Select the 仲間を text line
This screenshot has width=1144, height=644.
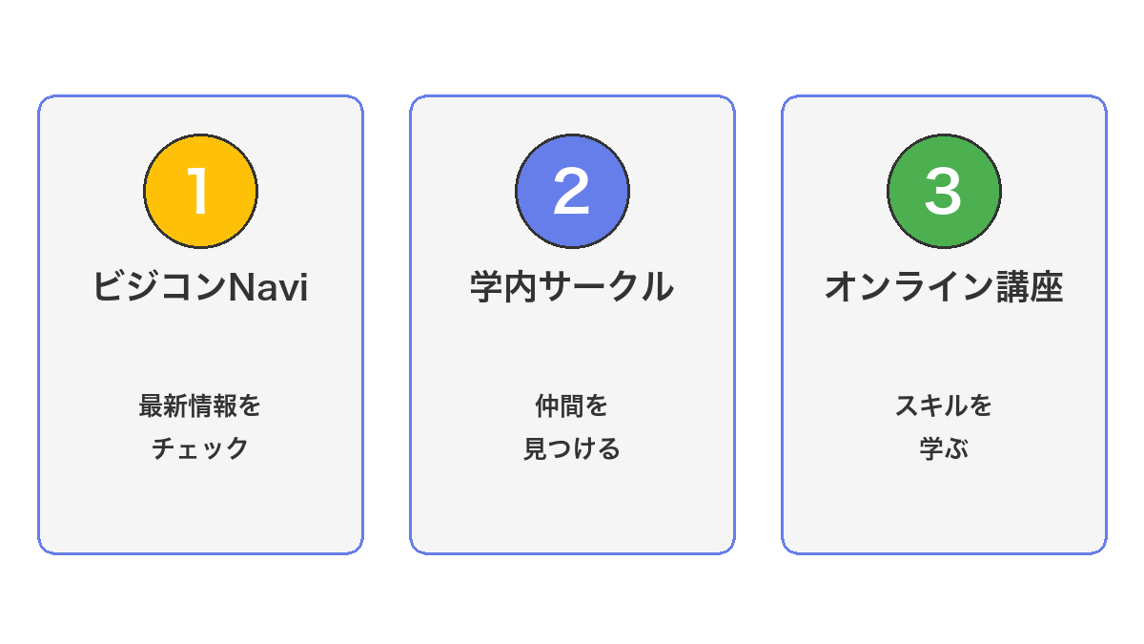tap(572, 406)
